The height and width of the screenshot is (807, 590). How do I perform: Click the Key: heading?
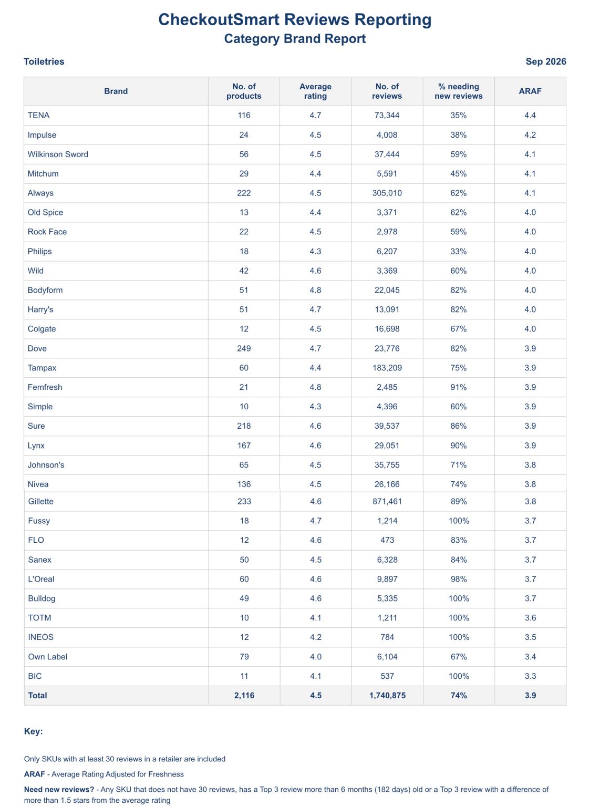coord(34,731)
